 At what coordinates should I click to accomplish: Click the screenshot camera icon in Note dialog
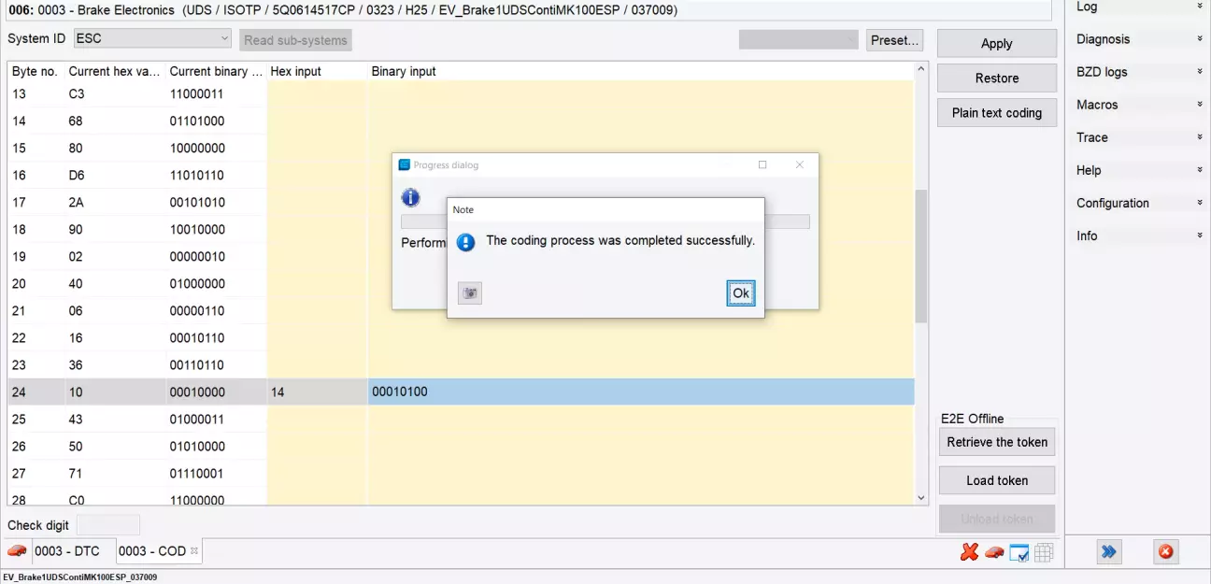[x=470, y=293]
